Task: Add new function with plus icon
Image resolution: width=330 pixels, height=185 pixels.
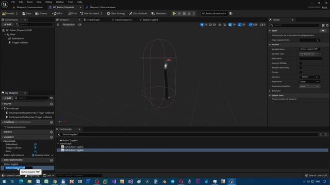Action: pos(52,122)
